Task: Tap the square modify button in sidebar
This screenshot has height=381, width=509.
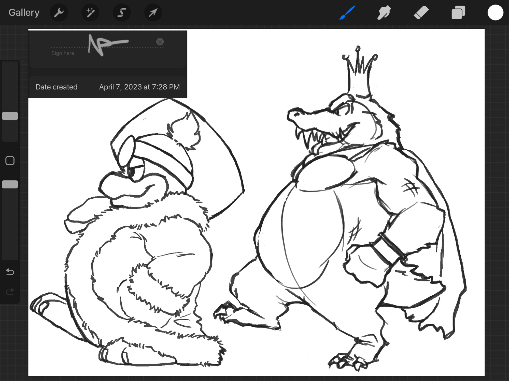Action: [x=10, y=161]
